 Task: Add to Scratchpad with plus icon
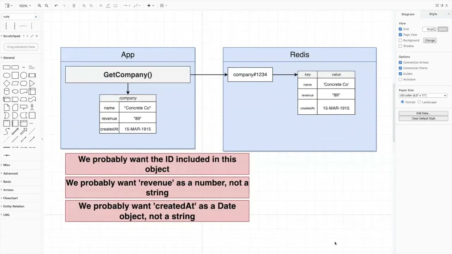(28, 36)
